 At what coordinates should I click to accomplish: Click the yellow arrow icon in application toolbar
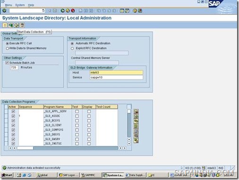coord(5,25)
